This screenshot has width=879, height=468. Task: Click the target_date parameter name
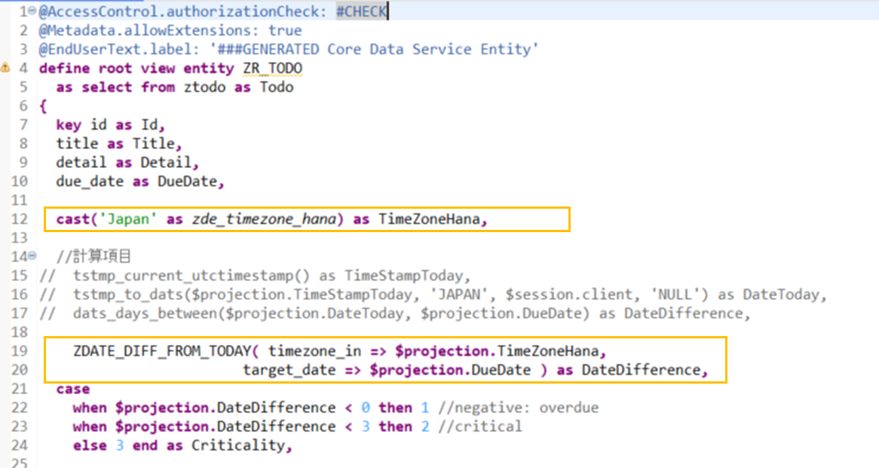tap(289, 371)
